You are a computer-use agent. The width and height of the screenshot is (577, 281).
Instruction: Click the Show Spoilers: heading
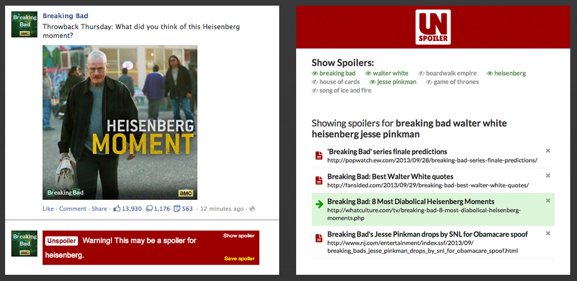(342, 63)
